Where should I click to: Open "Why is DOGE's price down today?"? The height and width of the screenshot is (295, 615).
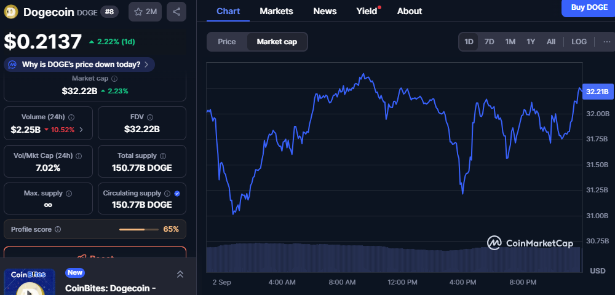coord(79,65)
